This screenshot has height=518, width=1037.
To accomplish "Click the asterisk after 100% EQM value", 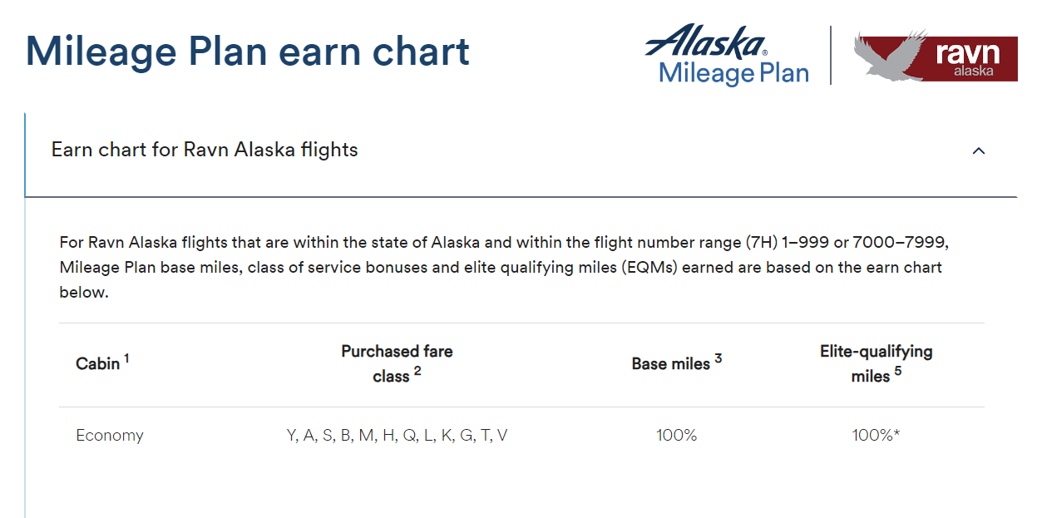I will [x=896, y=434].
